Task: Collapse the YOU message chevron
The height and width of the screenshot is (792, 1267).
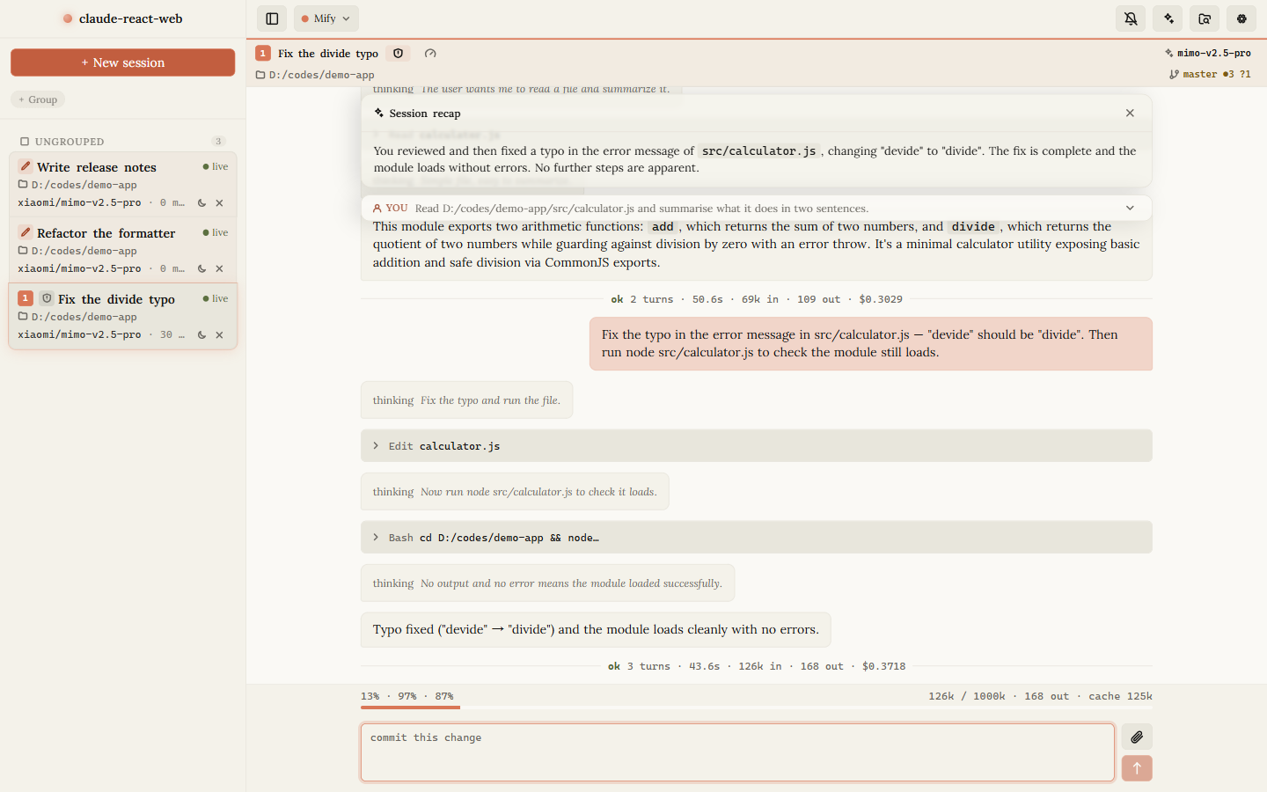Action: [x=1130, y=209]
